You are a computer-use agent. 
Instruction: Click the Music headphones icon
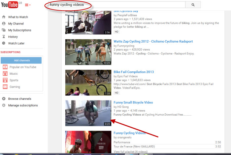5,74
